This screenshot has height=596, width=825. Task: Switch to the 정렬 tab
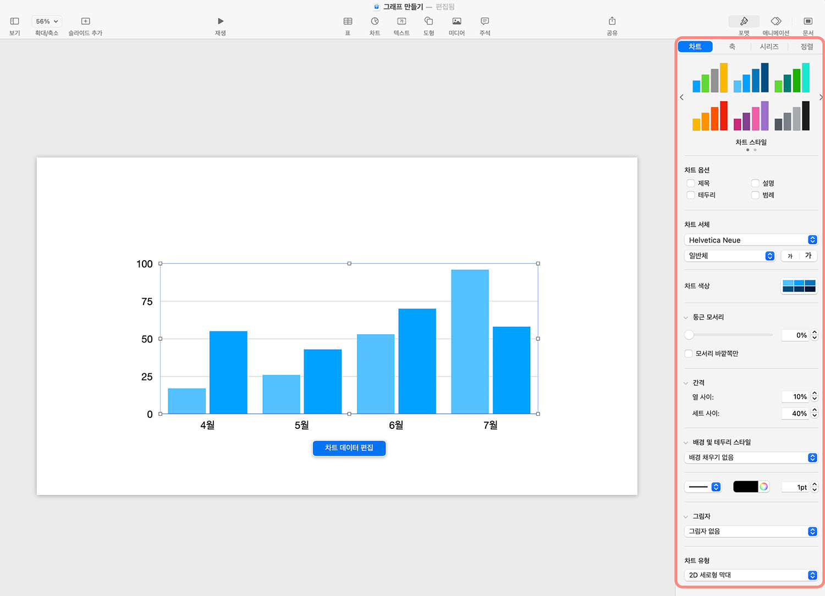coord(806,47)
